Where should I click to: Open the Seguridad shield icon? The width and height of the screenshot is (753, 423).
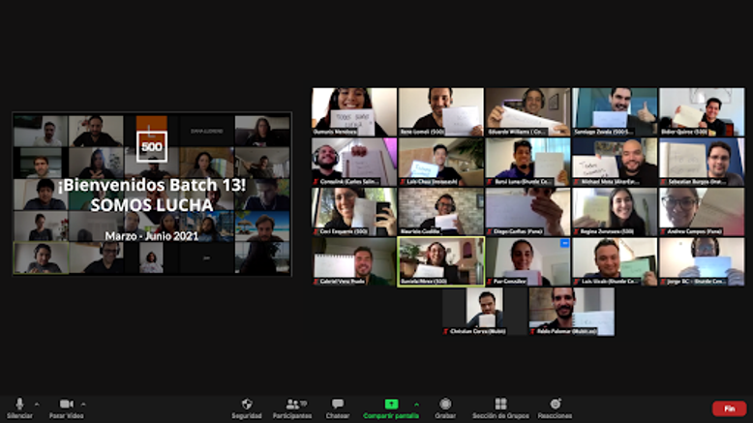click(x=247, y=405)
